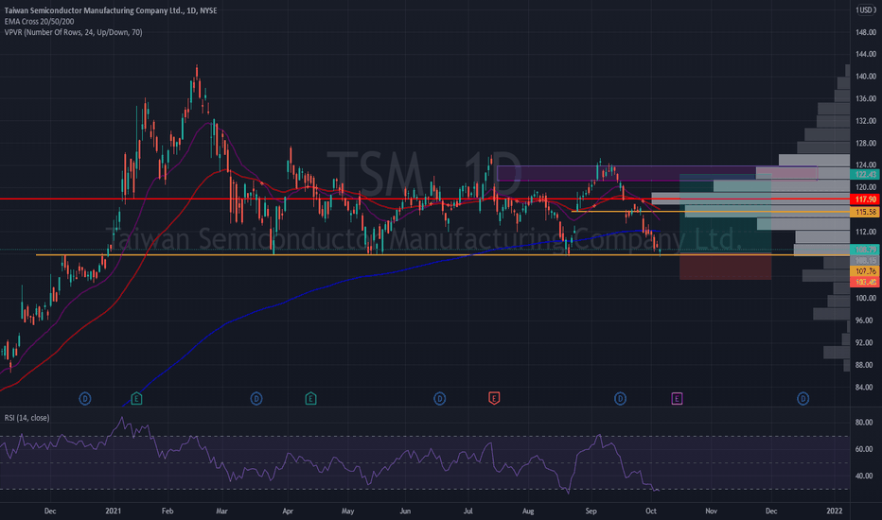Open the green earnings marker in April

[310, 399]
